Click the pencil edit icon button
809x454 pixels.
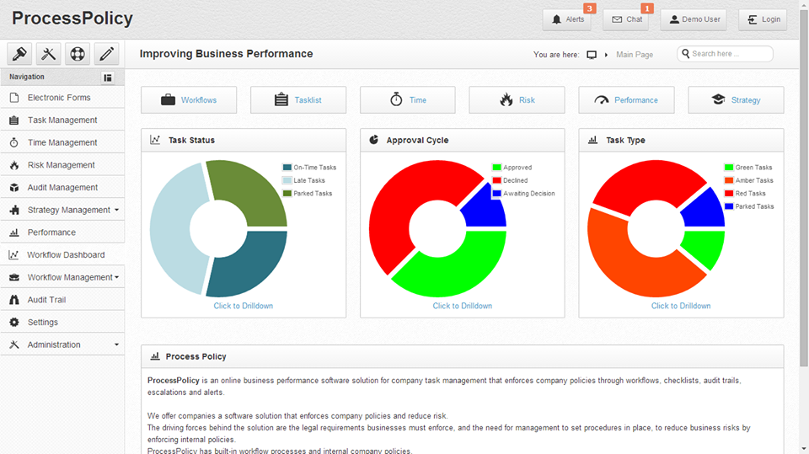(x=106, y=54)
